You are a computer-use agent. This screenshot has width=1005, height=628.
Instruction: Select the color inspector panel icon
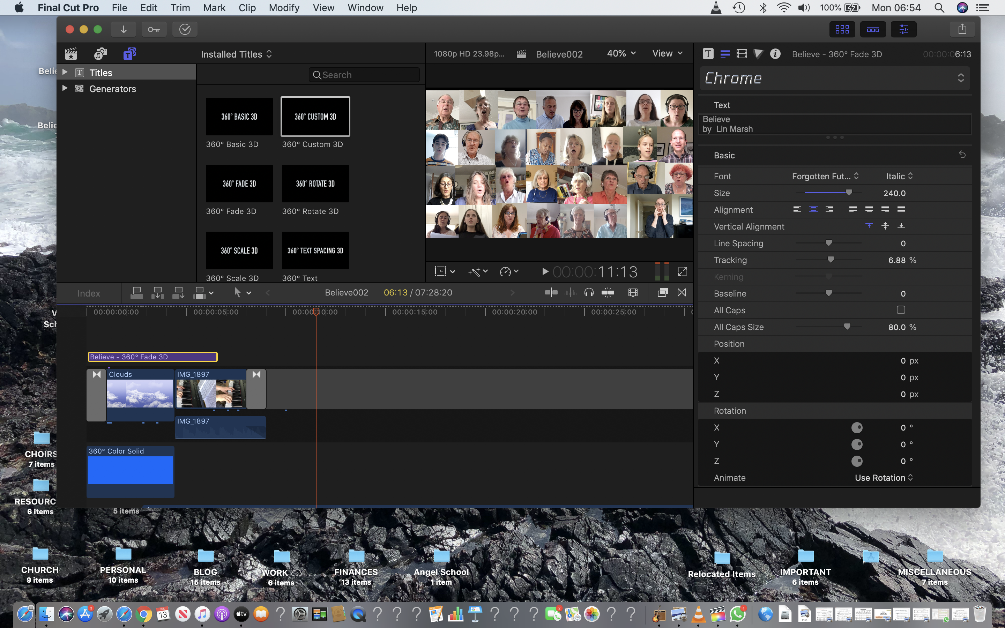[x=758, y=53]
